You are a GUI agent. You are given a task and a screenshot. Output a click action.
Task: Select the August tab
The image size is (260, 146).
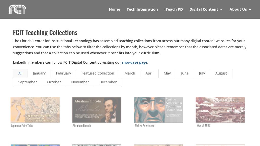point(221,73)
